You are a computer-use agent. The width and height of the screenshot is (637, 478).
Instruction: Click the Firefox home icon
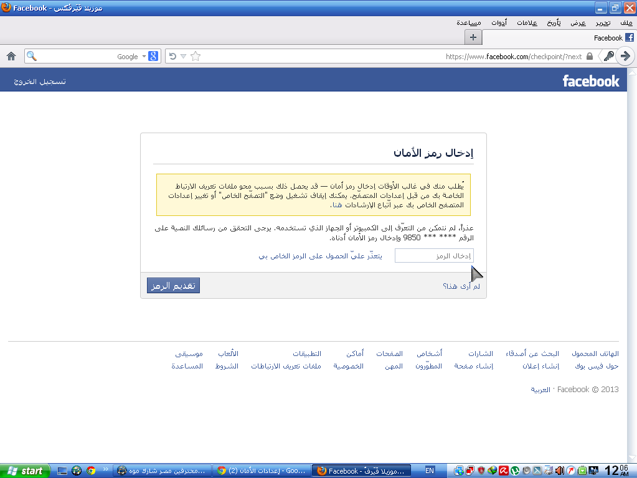click(11, 57)
